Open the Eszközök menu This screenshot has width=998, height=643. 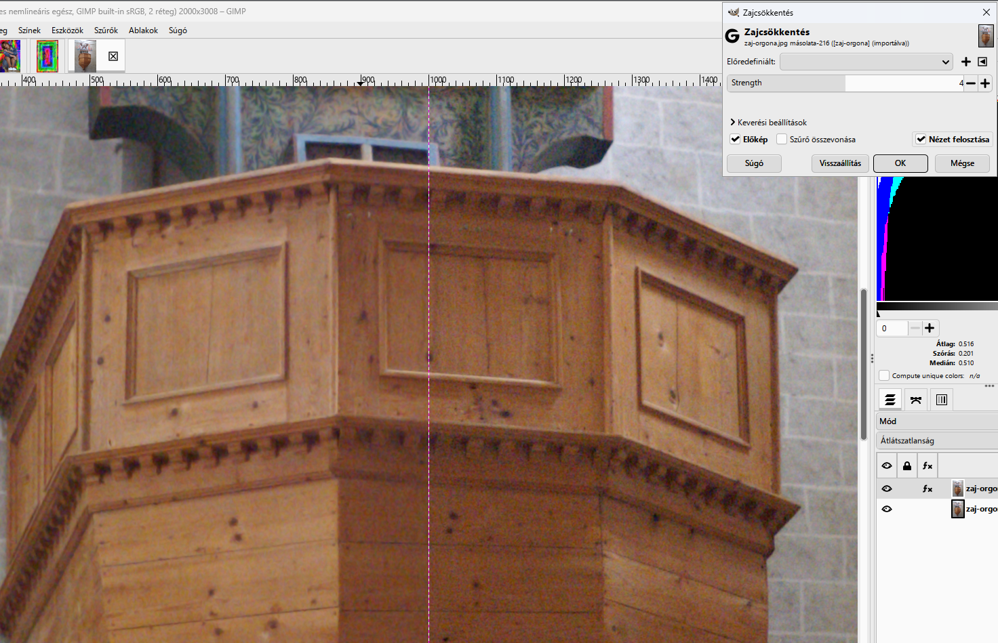click(67, 30)
